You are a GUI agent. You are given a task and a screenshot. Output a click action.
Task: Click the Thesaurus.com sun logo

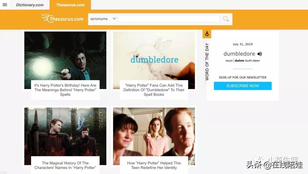click(62, 18)
